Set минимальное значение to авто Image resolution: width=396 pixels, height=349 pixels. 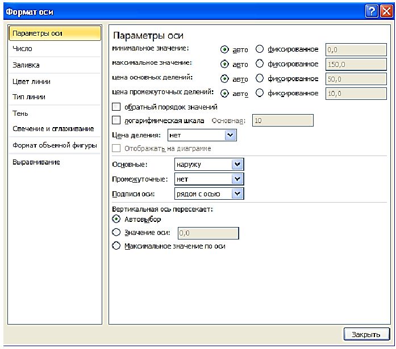(224, 49)
